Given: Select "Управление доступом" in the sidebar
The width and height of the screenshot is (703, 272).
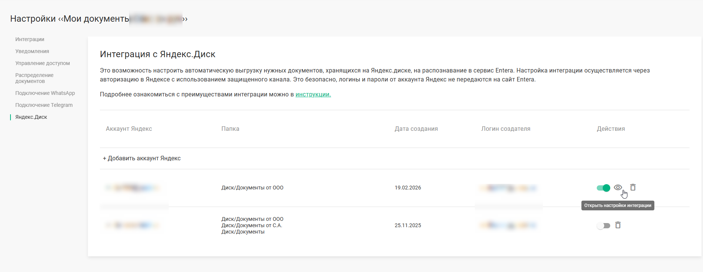Looking at the screenshot, I should (42, 63).
